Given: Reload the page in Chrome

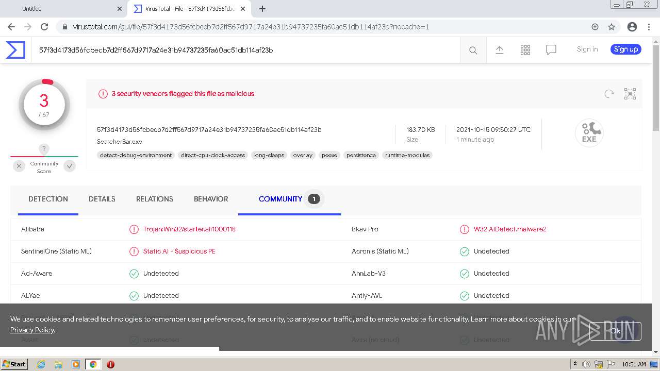Looking at the screenshot, I should [44, 27].
